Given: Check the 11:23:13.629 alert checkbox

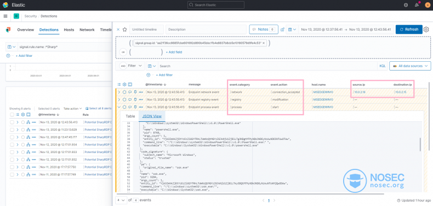Looking at the screenshot, I should click(12, 130).
